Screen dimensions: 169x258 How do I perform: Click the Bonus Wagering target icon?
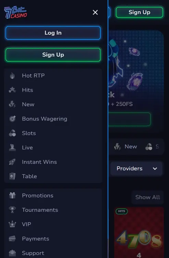point(12,119)
